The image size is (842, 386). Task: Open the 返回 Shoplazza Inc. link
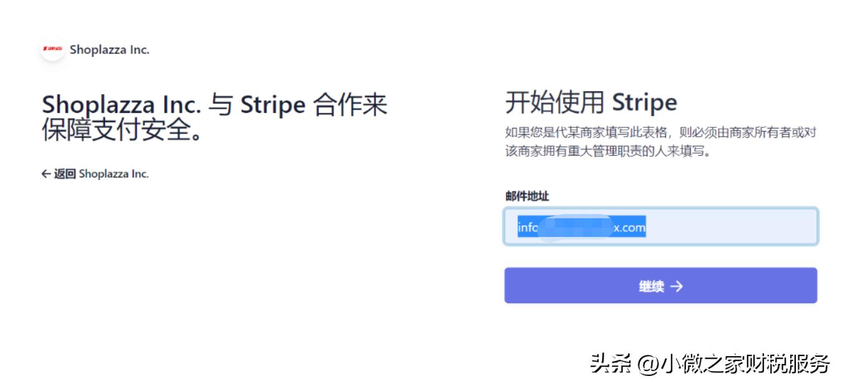point(97,175)
